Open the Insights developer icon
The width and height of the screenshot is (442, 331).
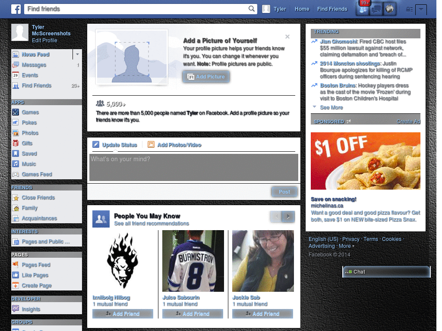point(16,309)
